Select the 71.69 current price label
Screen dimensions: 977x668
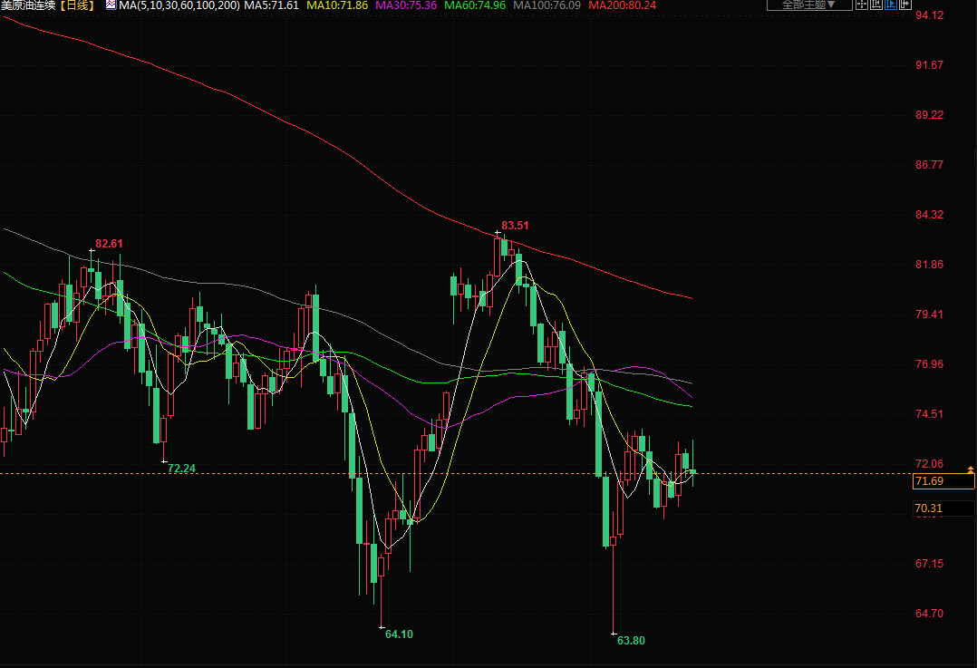click(x=930, y=481)
